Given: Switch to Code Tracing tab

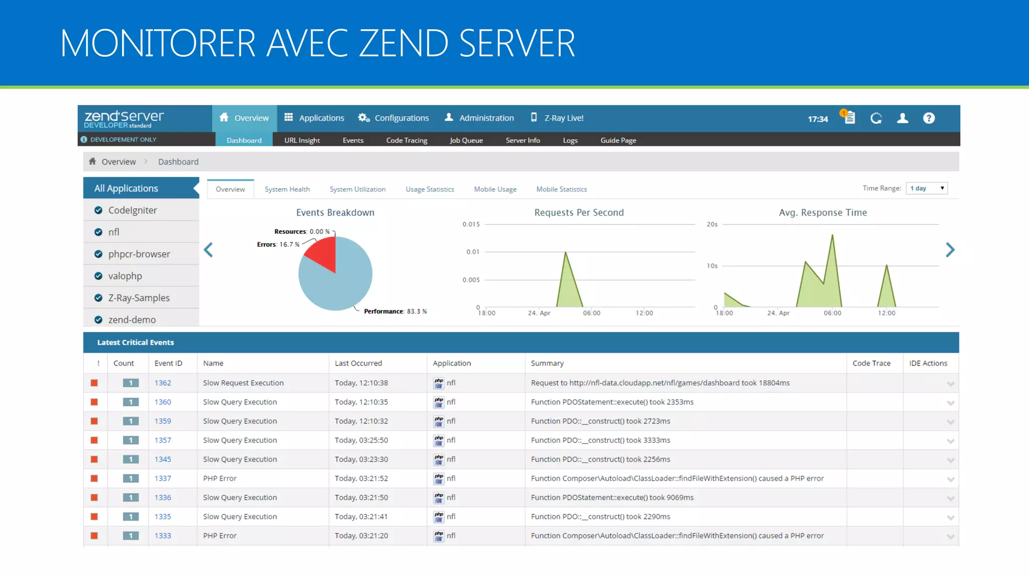Looking at the screenshot, I should [x=406, y=140].
